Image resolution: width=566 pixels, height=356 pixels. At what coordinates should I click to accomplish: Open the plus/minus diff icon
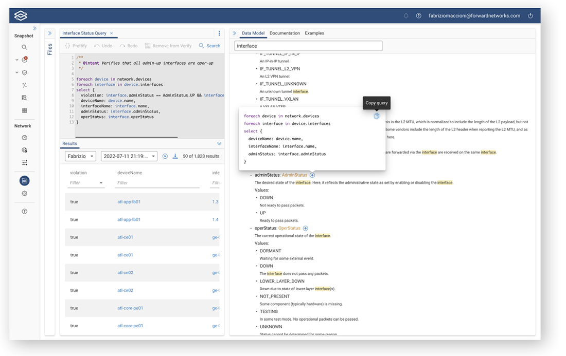tap(24, 85)
